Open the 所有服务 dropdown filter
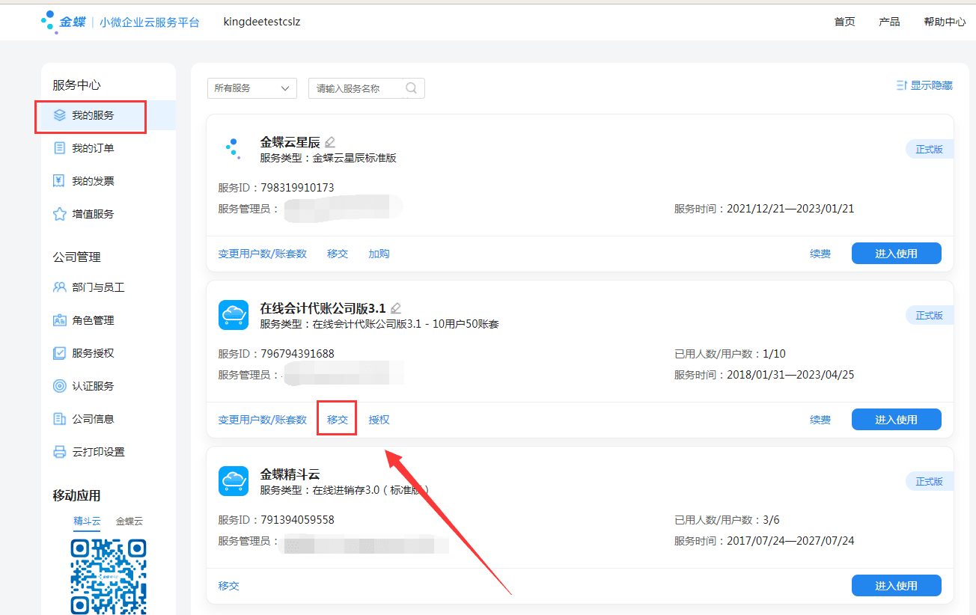976x615 pixels. (x=252, y=88)
